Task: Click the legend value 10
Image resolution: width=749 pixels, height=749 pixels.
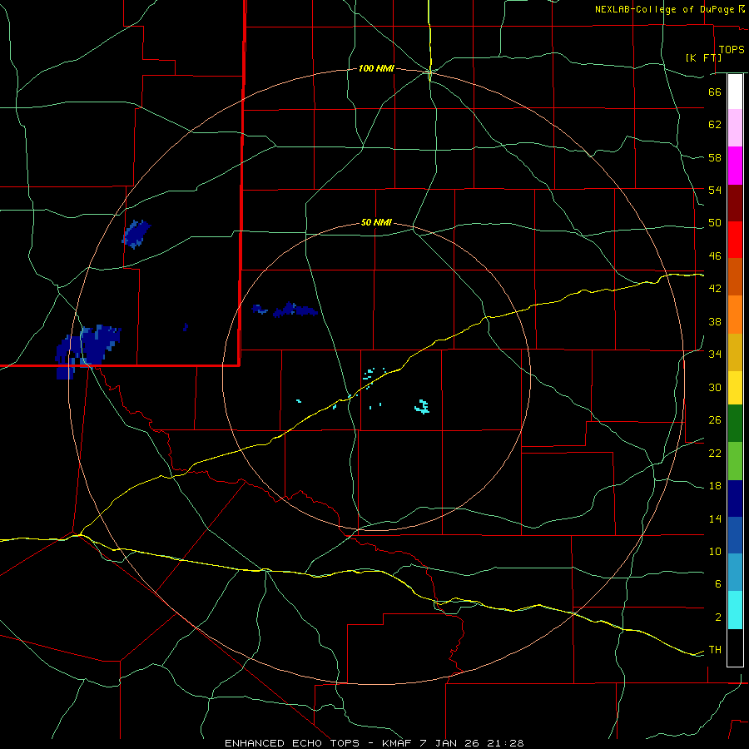Action: tap(715, 552)
